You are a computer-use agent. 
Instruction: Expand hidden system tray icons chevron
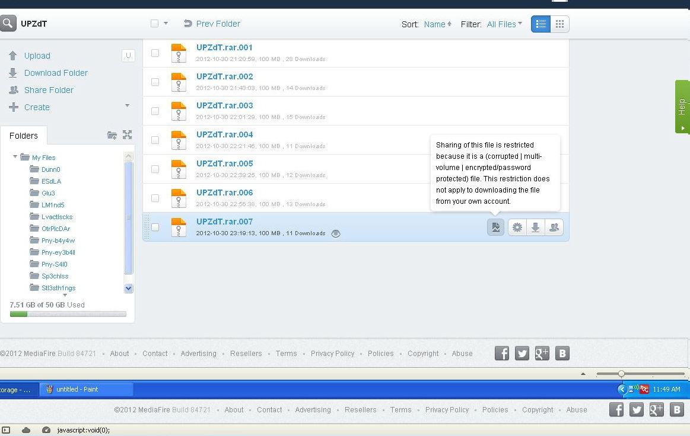(622, 389)
